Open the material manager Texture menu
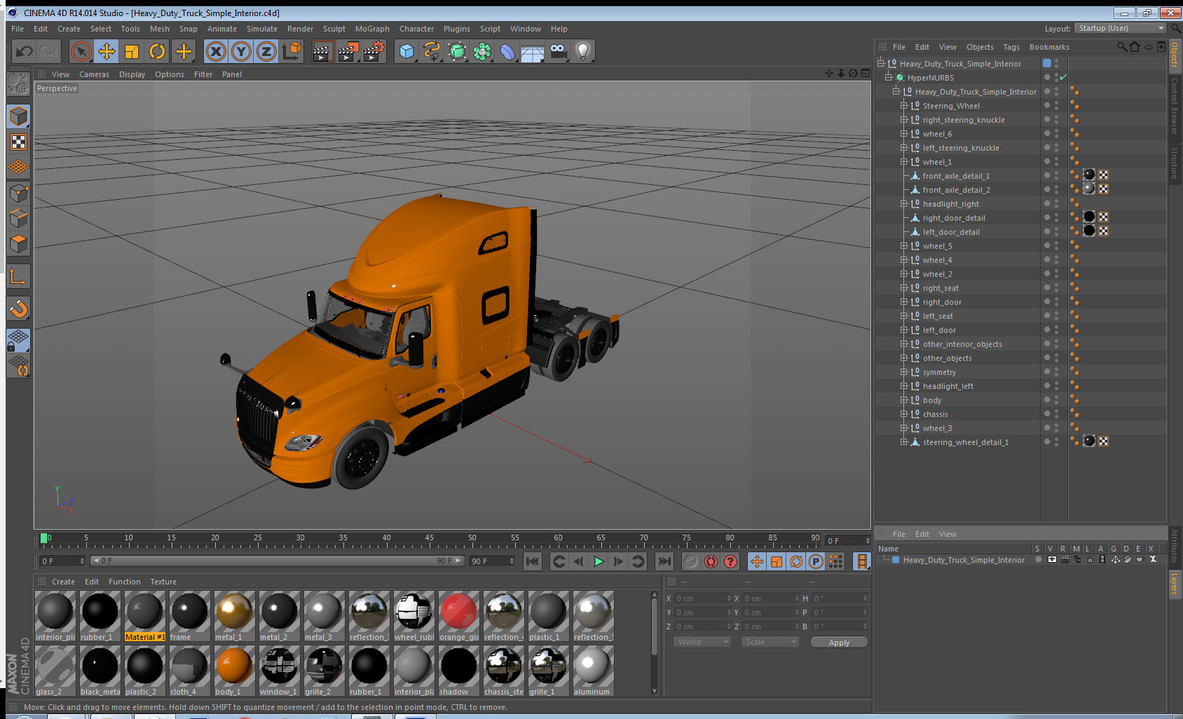Image resolution: width=1183 pixels, height=719 pixels. tap(163, 582)
